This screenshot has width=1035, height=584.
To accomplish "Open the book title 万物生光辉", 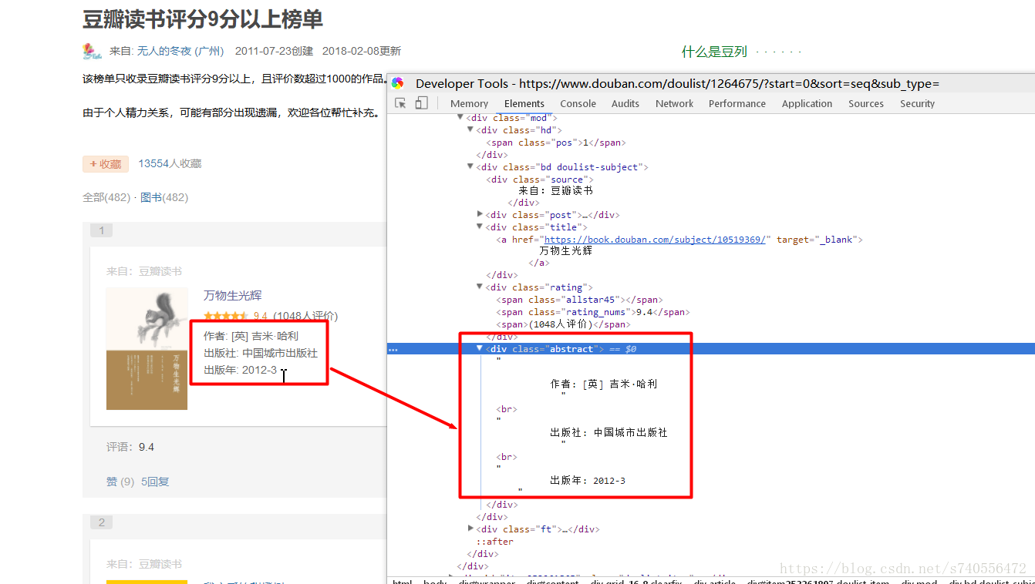I will click(x=233, y=296).
